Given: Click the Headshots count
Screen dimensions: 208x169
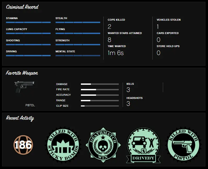Looking at the screenshot, I should (x=128, y=104).
